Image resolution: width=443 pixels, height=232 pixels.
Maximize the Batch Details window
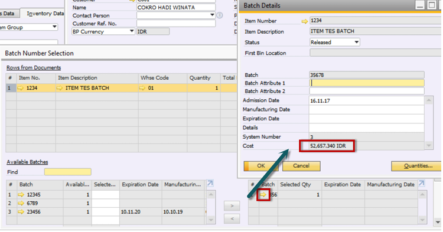point(431,5)
